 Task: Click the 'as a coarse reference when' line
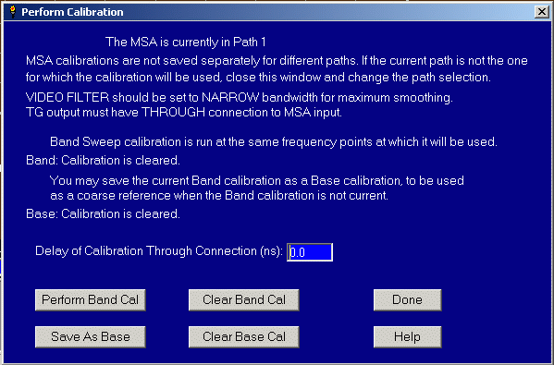(219, 196)
